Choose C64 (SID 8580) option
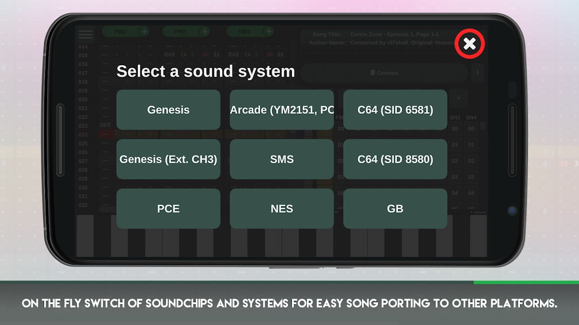This screenshot has height=325, width=579. click(395, 159)
